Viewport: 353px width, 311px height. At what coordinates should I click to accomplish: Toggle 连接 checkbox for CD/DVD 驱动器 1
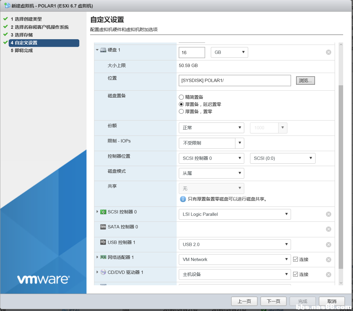tap(296, 274)
